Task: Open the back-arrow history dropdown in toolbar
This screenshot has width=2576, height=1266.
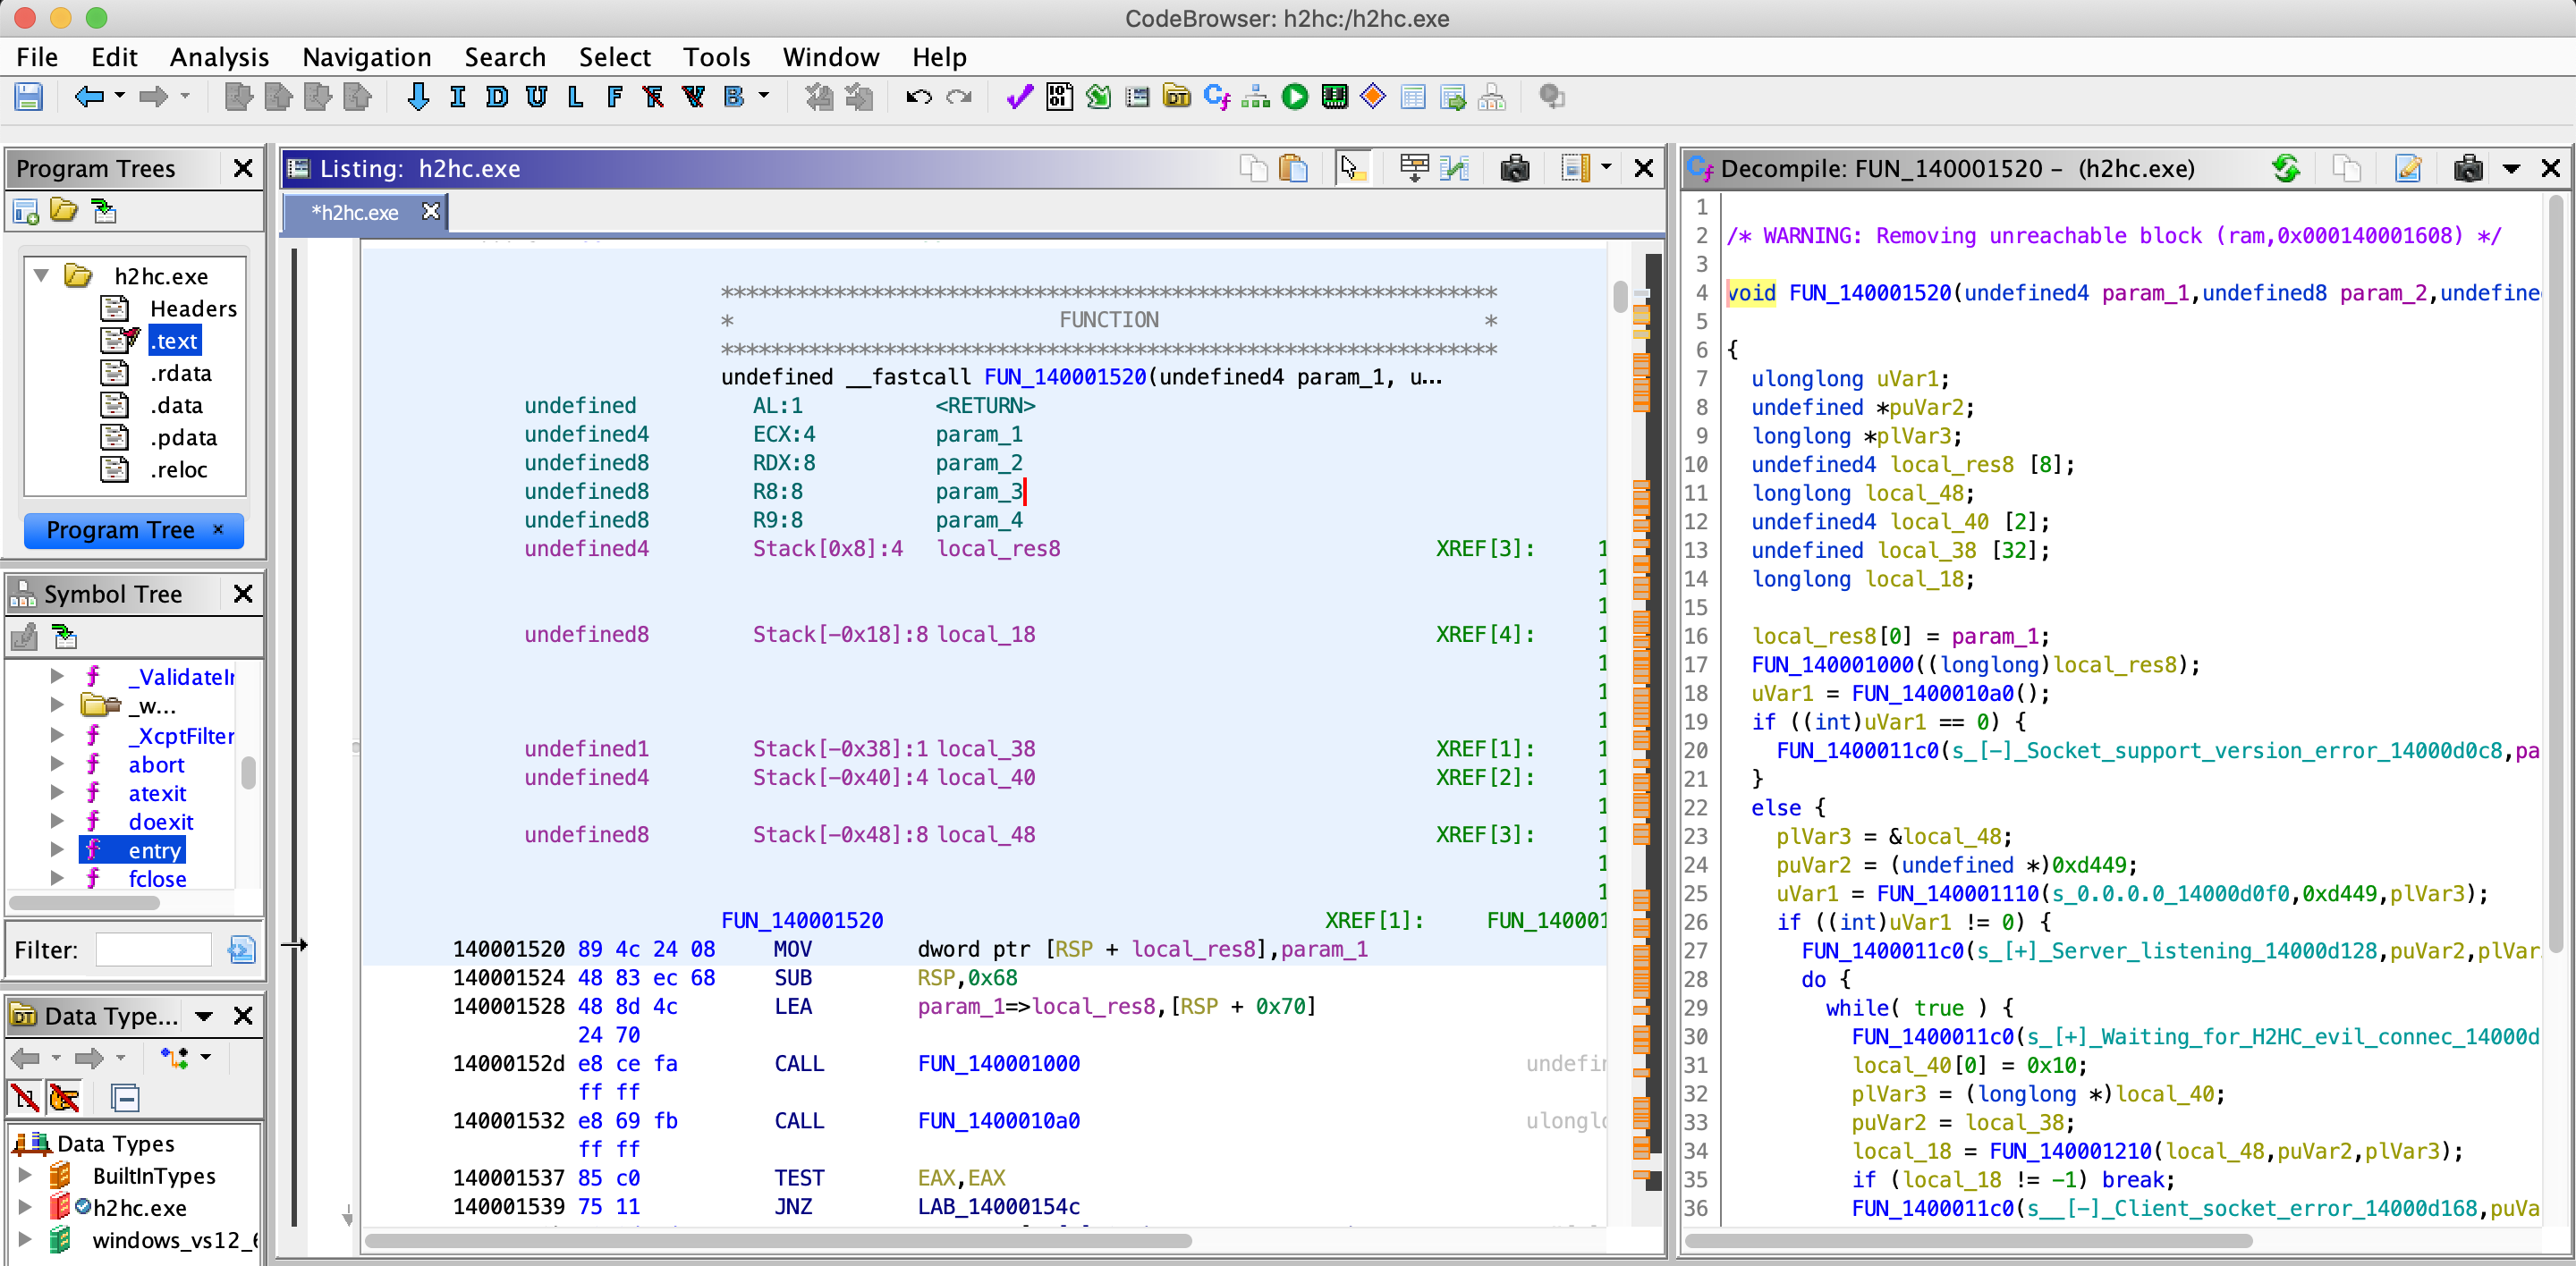Action: [120, 96]
